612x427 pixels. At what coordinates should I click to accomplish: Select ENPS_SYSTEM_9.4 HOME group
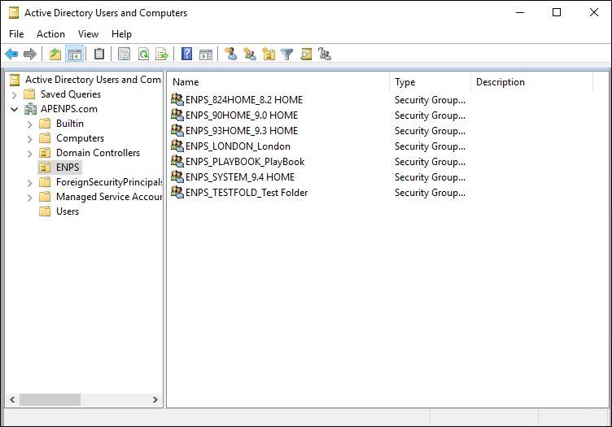240,177
